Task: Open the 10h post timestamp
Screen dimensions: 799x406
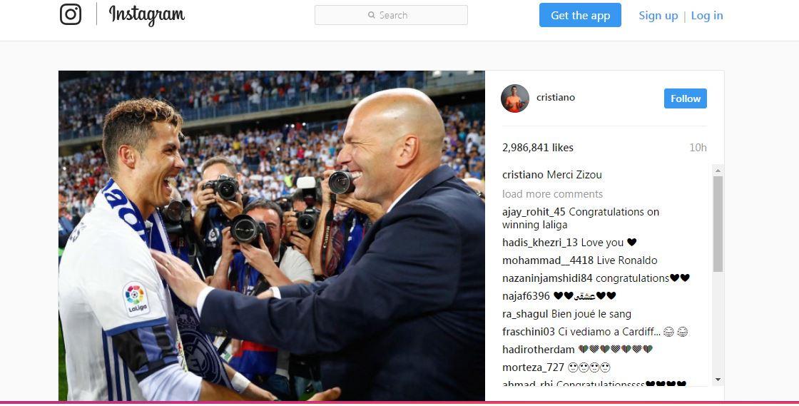Action: click(698, 148)
